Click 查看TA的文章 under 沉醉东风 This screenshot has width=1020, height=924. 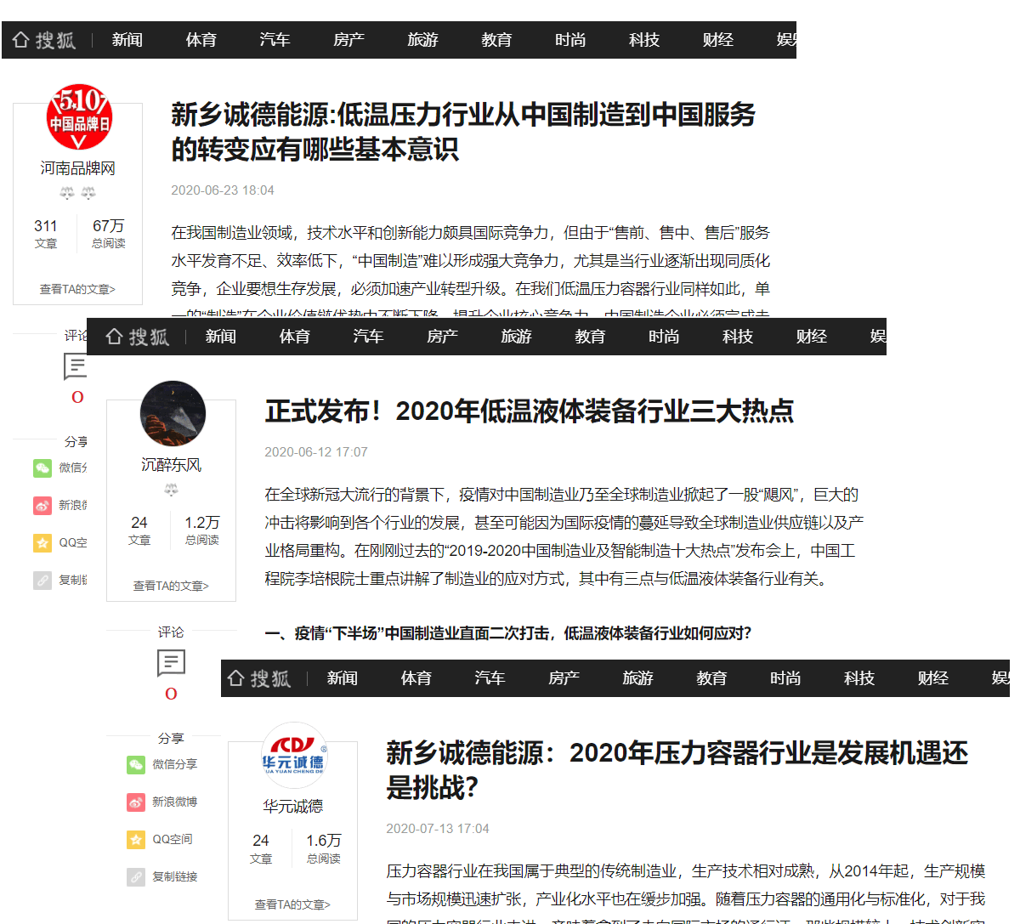point(171,586)
